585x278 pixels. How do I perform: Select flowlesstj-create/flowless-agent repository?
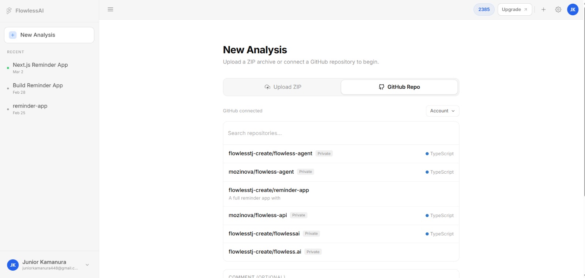click(341, 154)
